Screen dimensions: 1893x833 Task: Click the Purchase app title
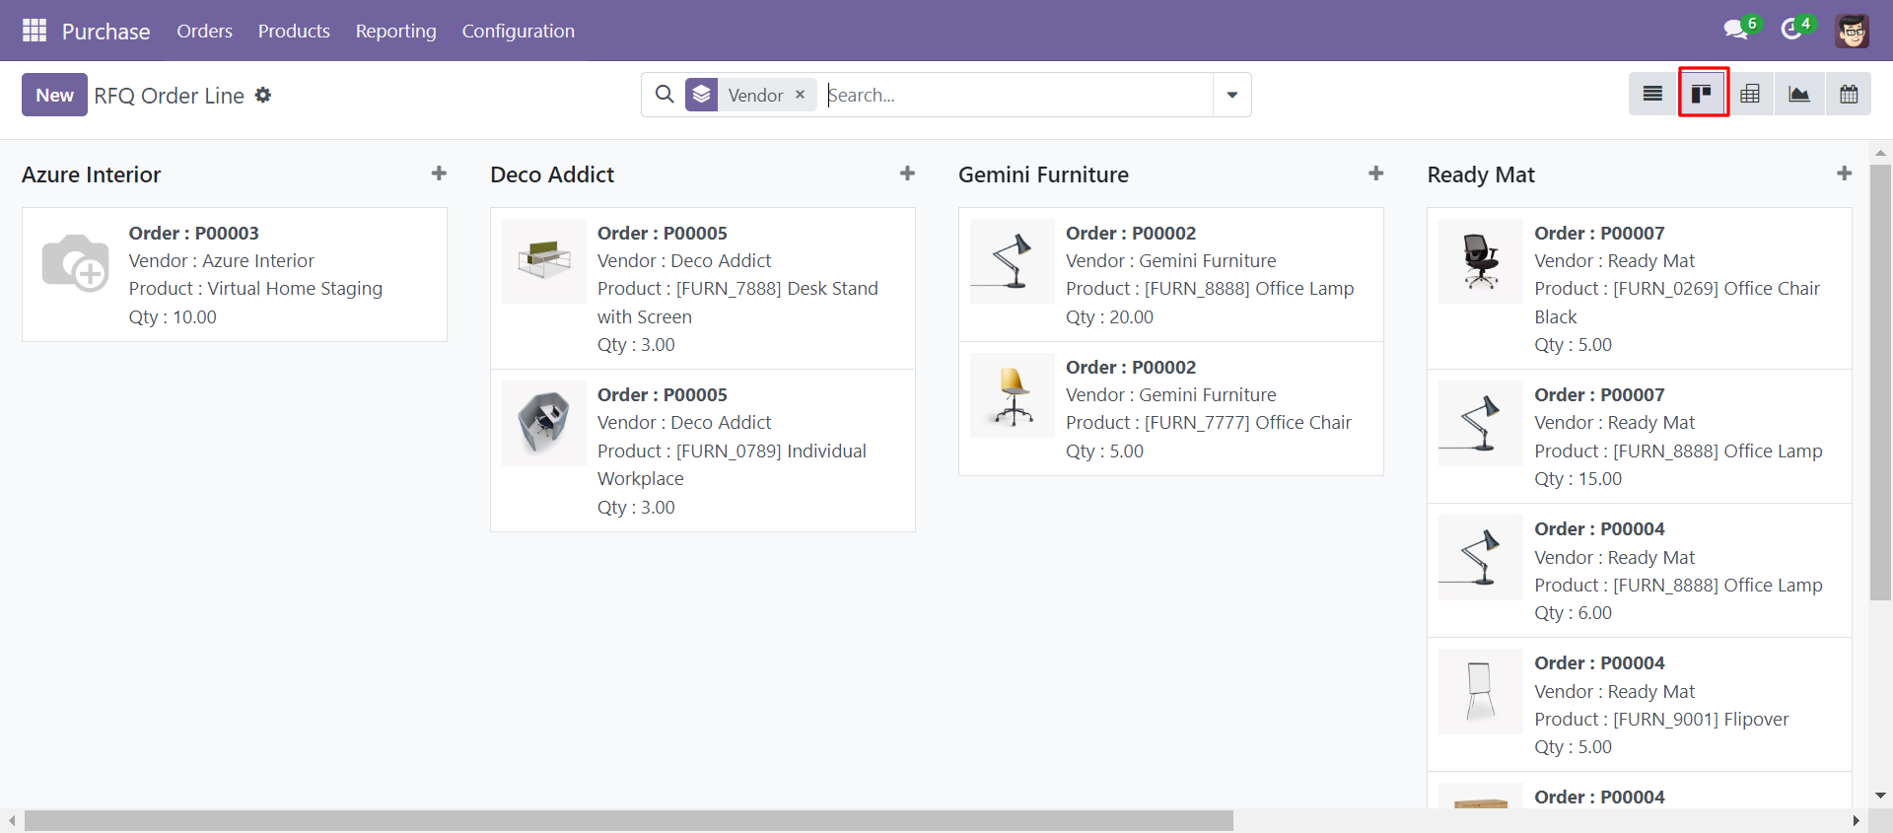(x=105, y=32)
